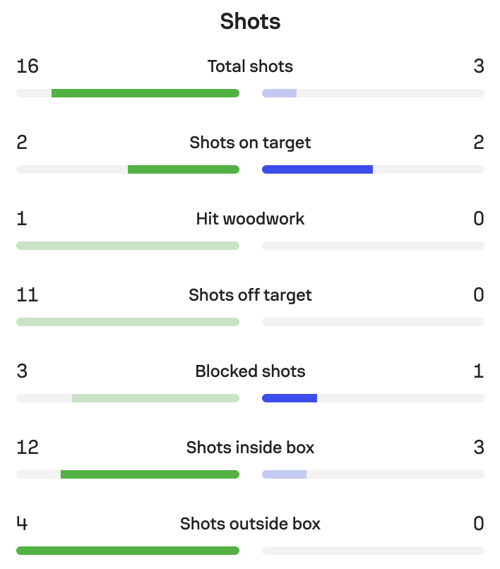The image size is (500, 569).
Task: Click the light green Hit woodwork bar
Action: (128, 246)
